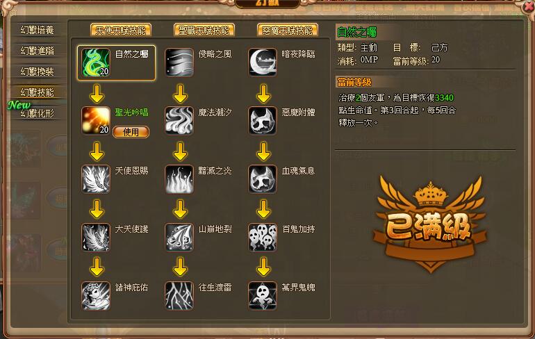Click the 天使天賦技能 header button
The image size is (535, 339).
(121, 31)
